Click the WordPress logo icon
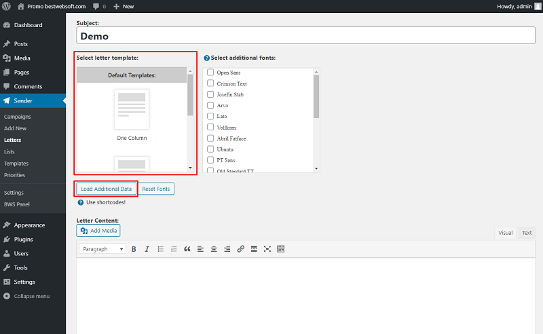 [x=6, y=6]
